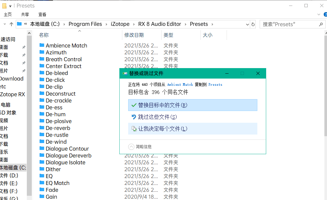Sort files by 修改日期 column header

click(134, 35)
